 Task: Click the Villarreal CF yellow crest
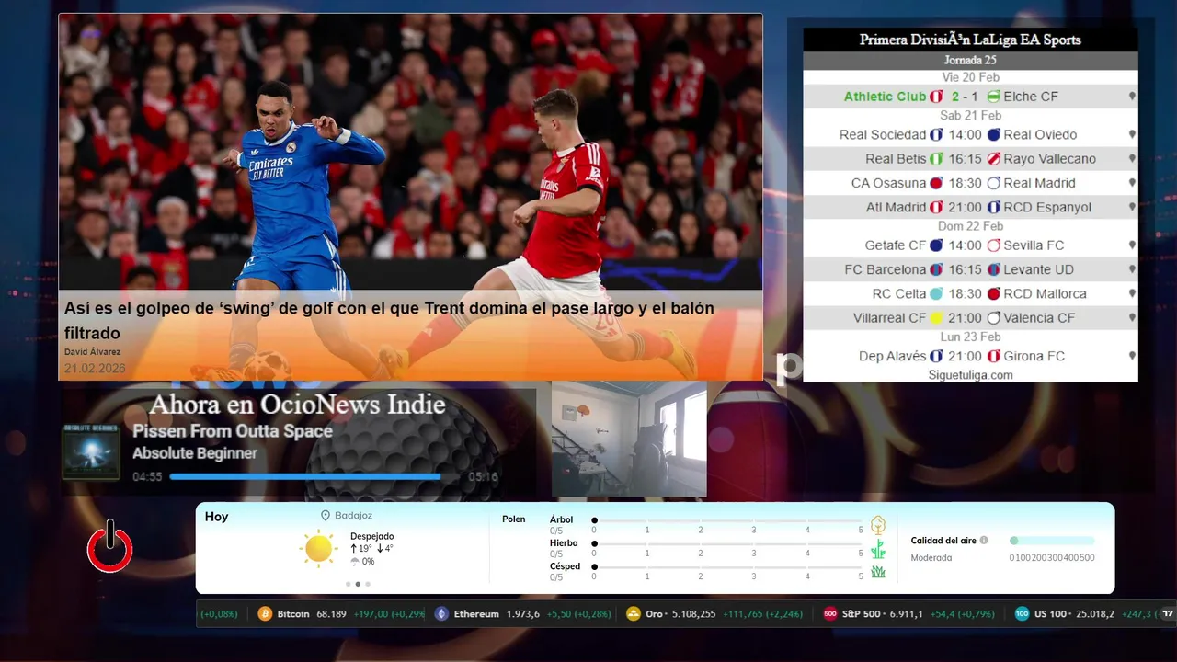(x=936, y=318)
